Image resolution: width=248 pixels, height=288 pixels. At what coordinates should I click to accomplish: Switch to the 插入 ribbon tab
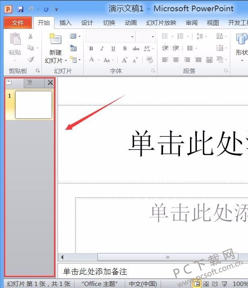(66, 23)
